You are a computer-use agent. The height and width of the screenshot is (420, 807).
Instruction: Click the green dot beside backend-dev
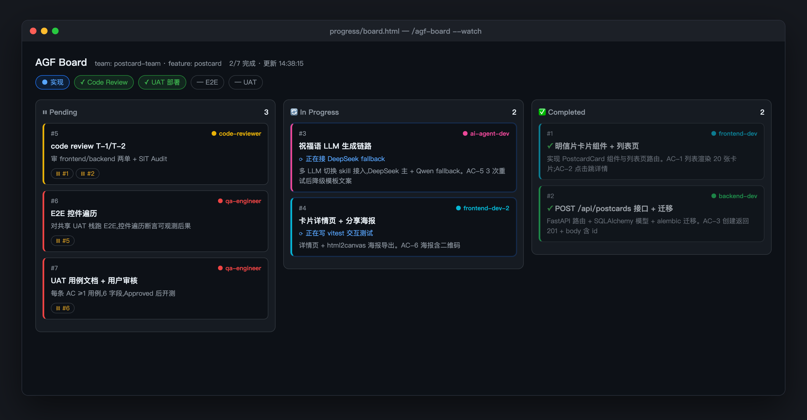point(714,196)
